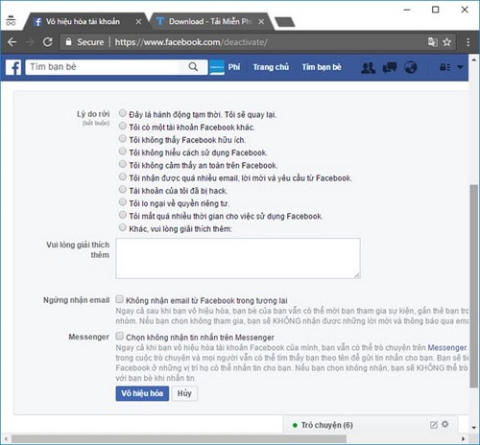Select 'Tôi lo ngại về quyền riêng tư'
The image size is (480, 445).
123,202
